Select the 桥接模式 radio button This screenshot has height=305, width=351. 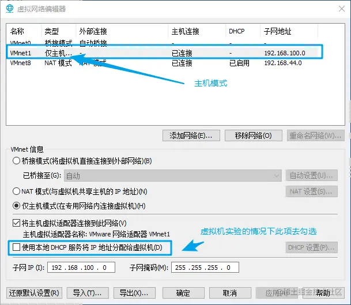16,161
